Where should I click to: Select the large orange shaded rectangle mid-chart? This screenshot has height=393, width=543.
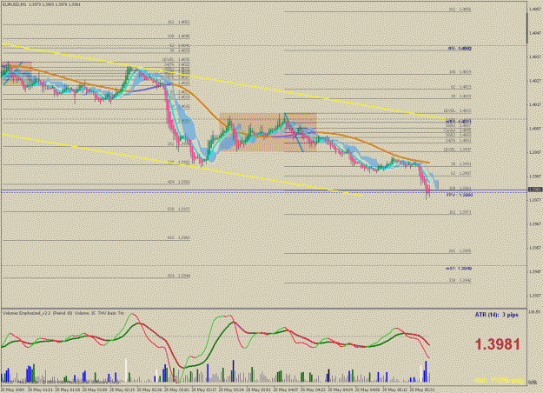point(268,132)
